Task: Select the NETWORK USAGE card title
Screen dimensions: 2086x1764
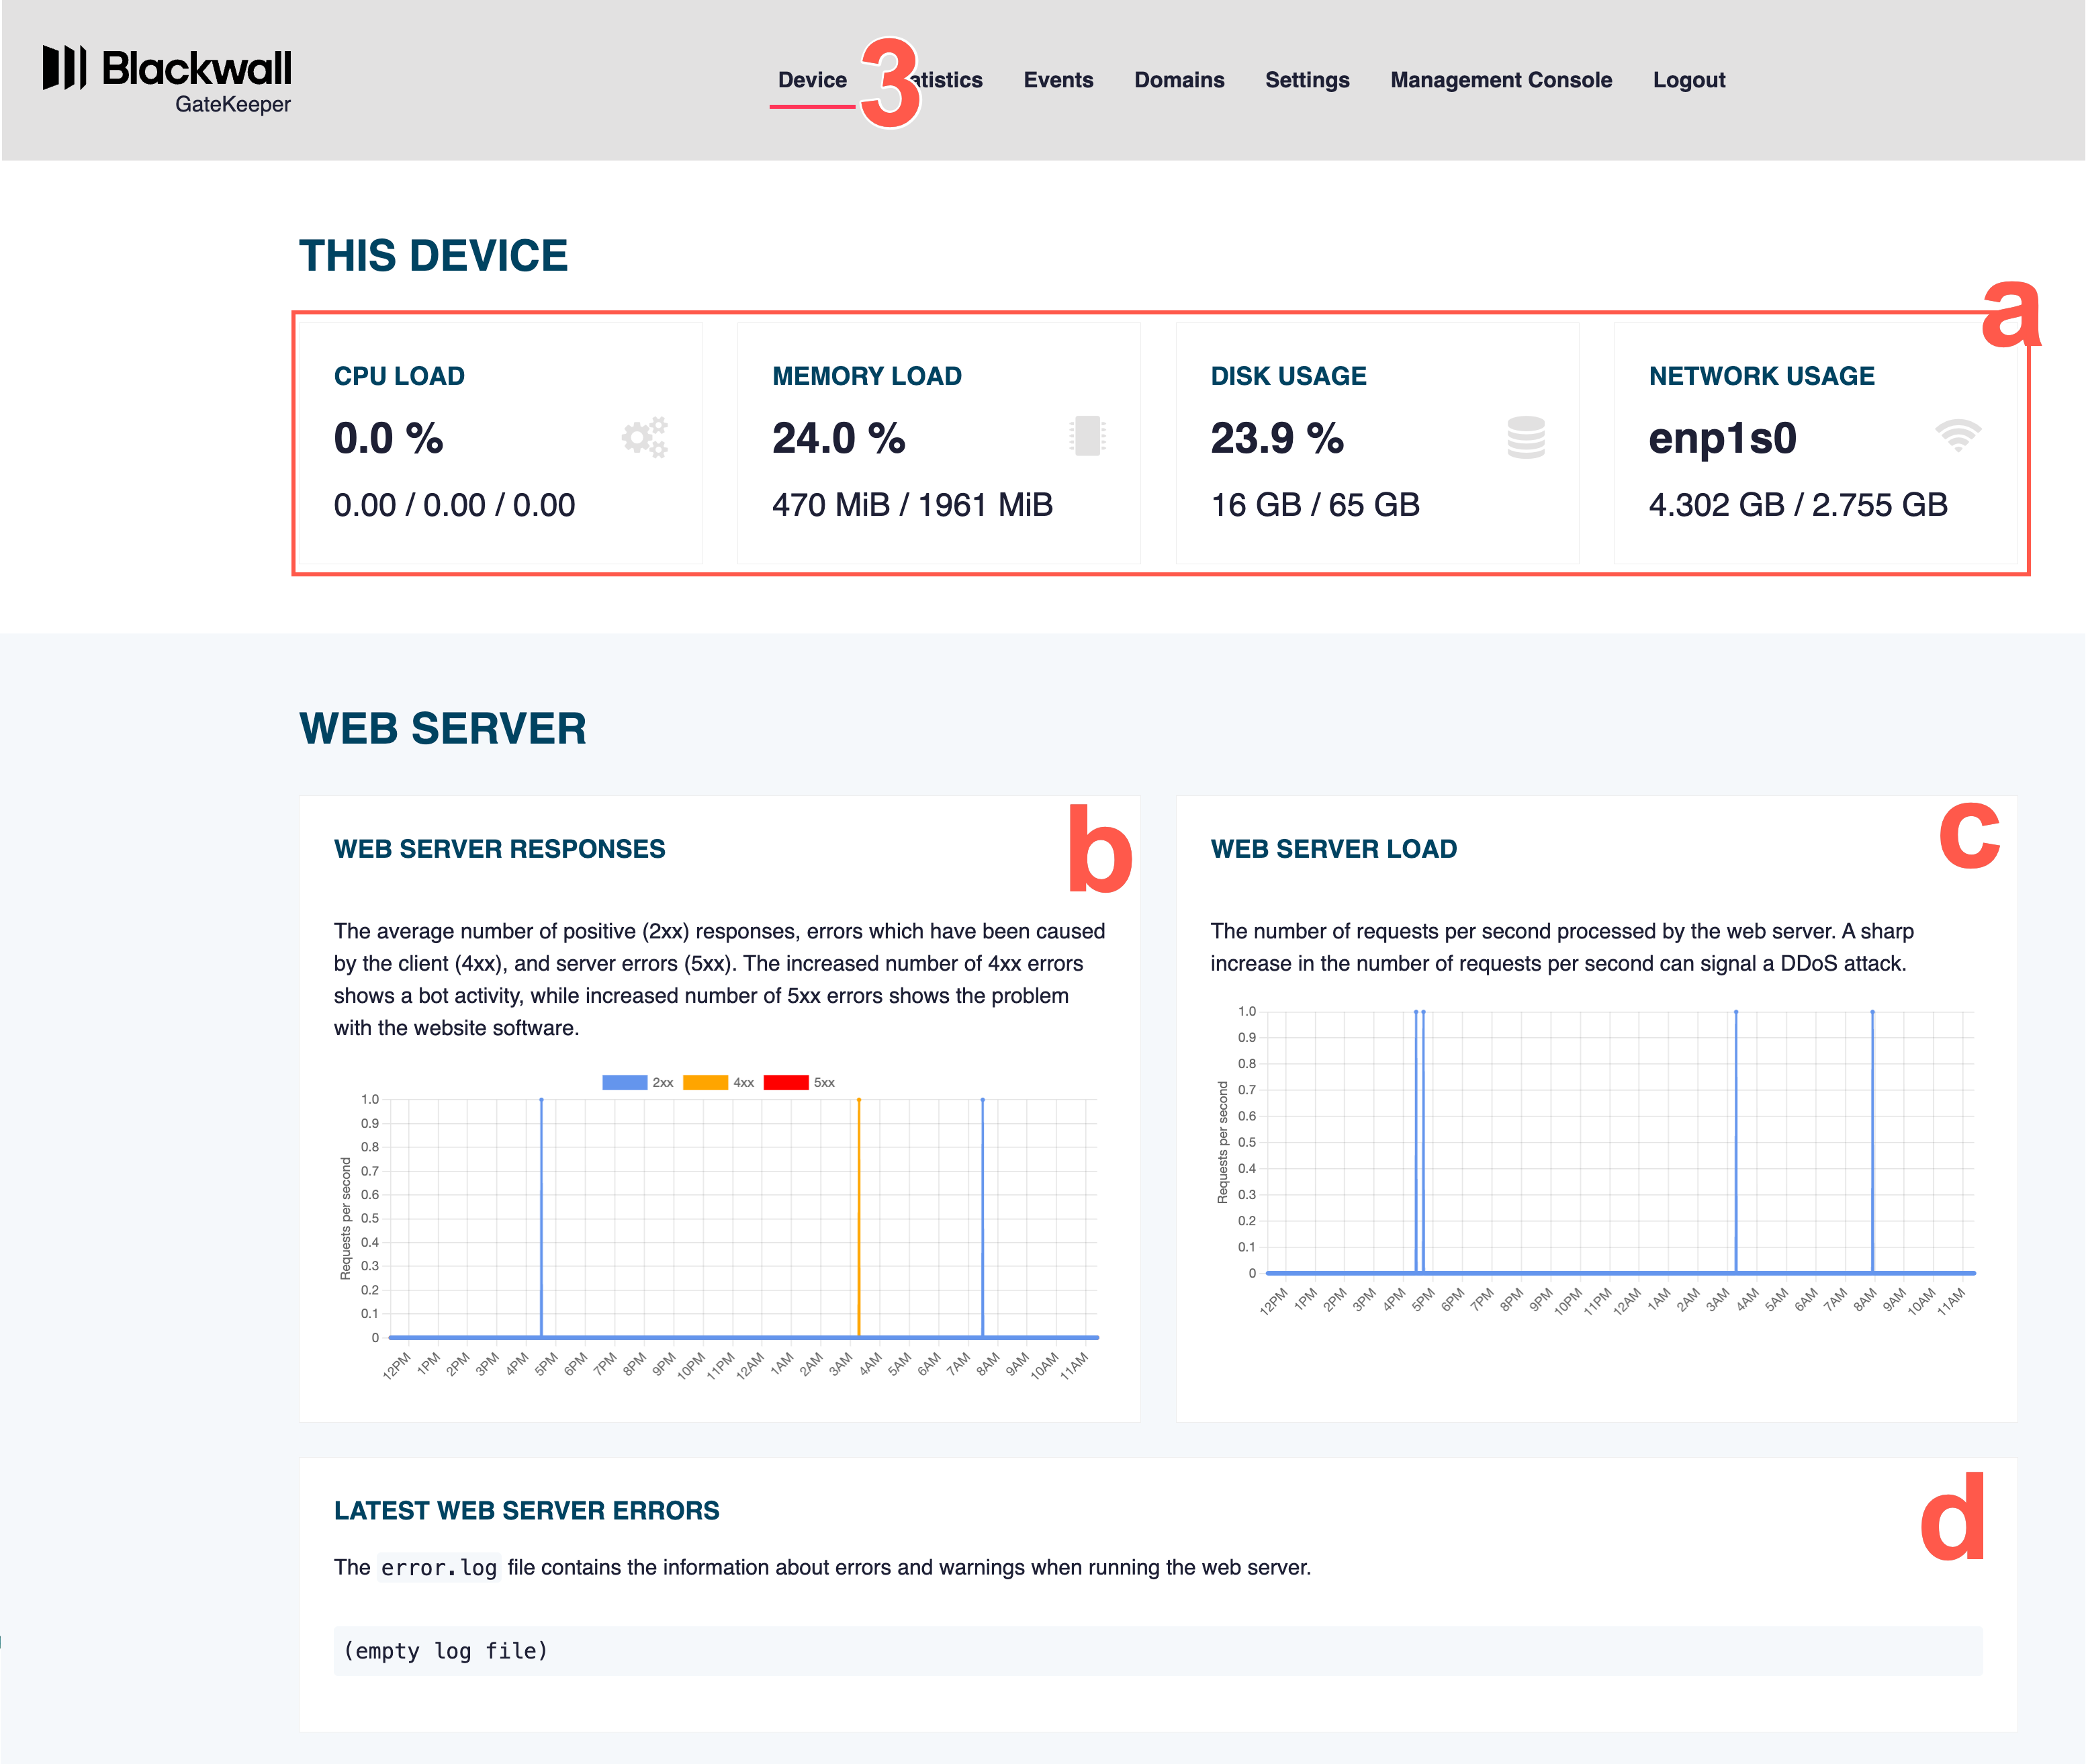Action: 1762,376
